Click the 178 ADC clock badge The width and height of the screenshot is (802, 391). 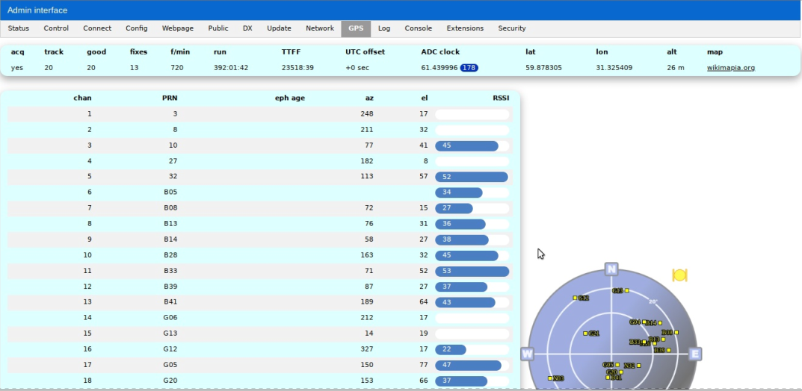coord(469,68)
